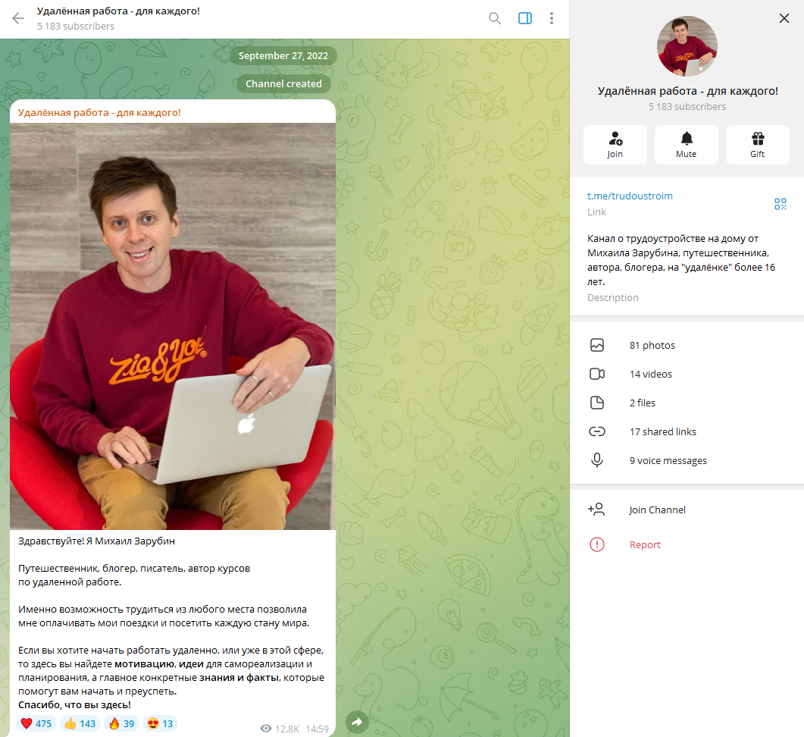The image size is (804, 737).
Task: Open the t.me/trudoustroim link
Action: pos(630,196)
